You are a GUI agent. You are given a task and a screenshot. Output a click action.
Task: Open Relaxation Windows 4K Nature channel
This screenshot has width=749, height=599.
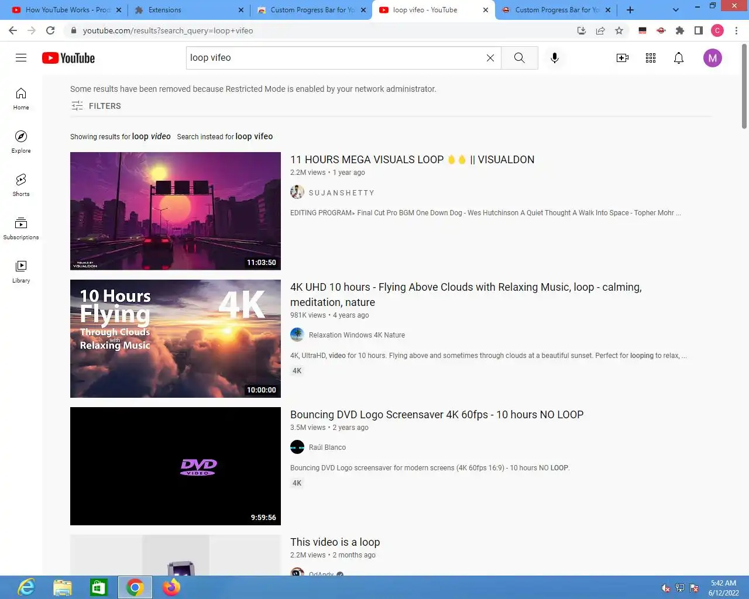[x=357, y=335]
